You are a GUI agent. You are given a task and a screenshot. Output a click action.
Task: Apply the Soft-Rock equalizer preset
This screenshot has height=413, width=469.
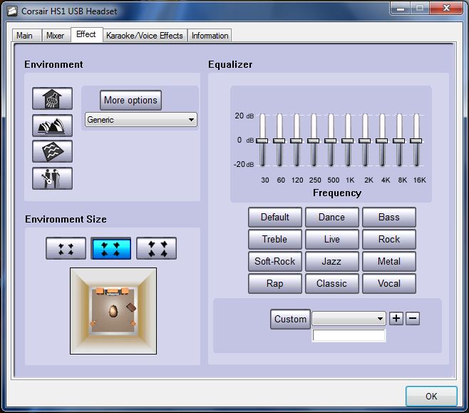pos(275,261)
